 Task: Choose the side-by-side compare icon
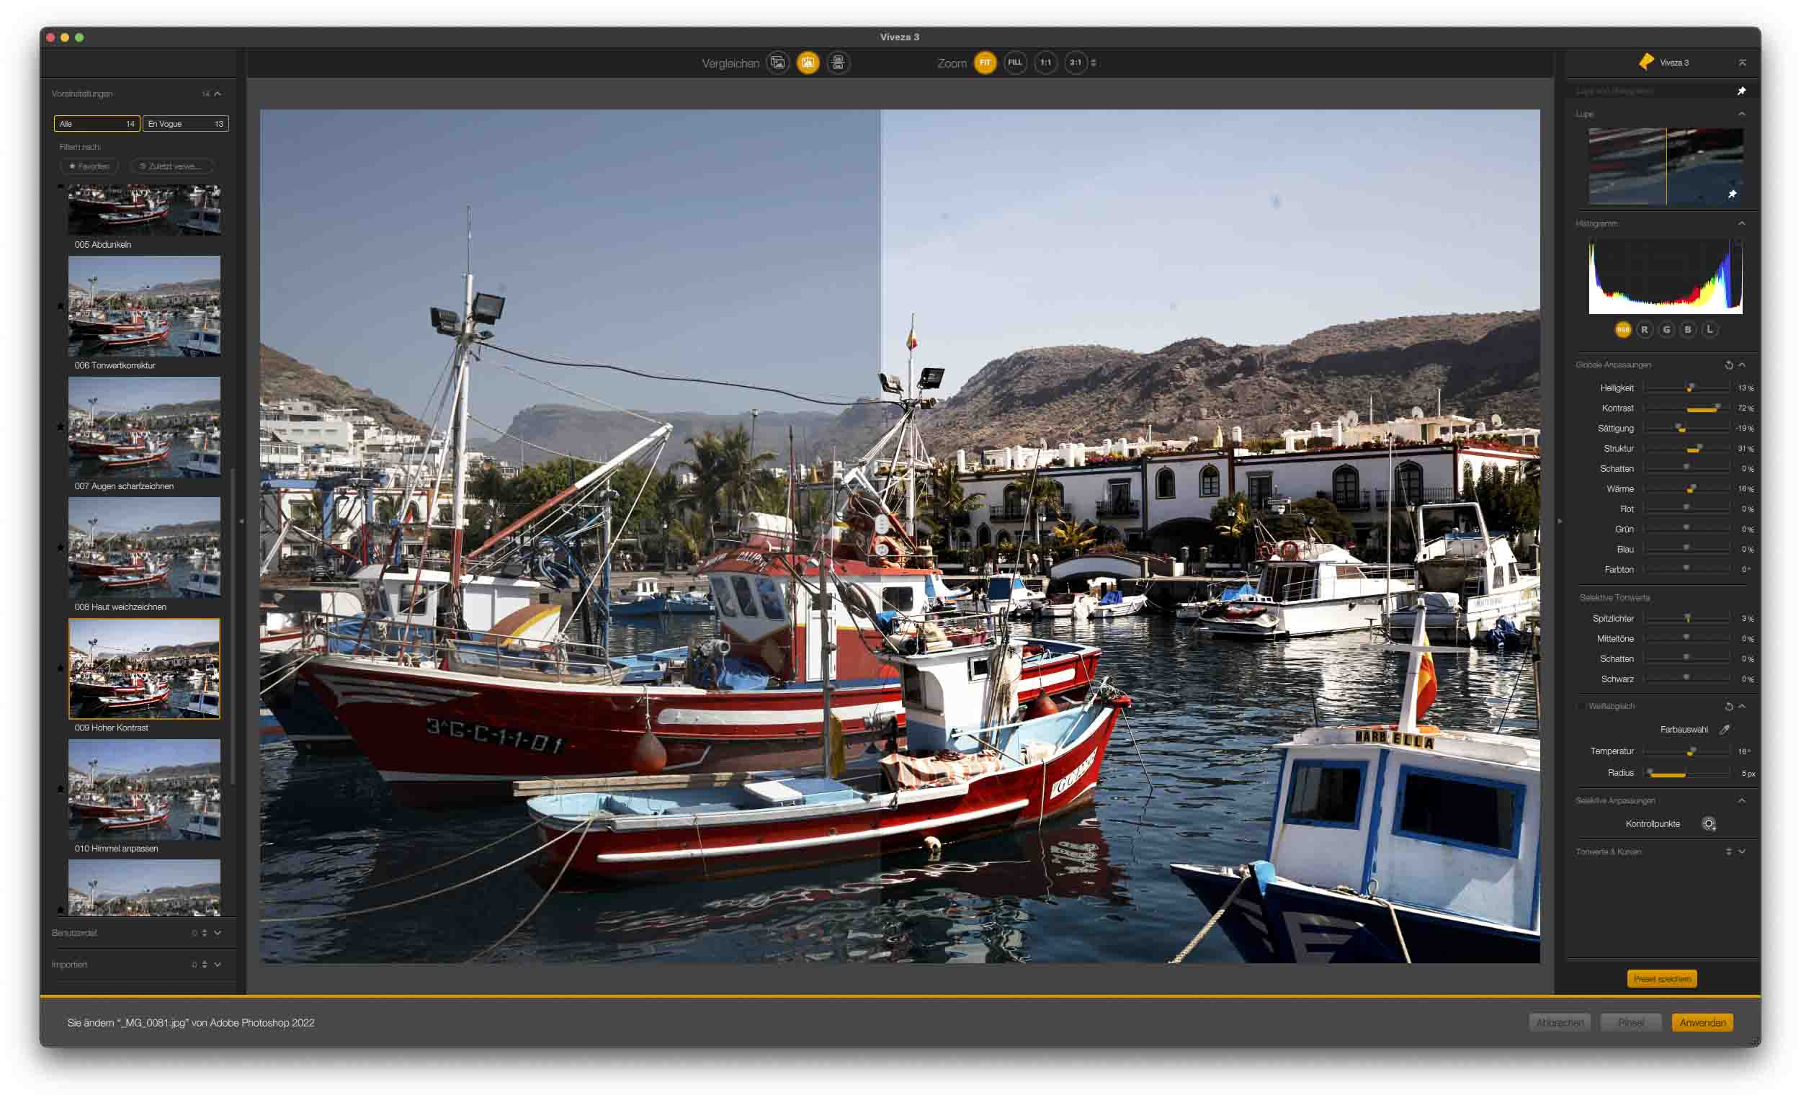pos(839,63)
